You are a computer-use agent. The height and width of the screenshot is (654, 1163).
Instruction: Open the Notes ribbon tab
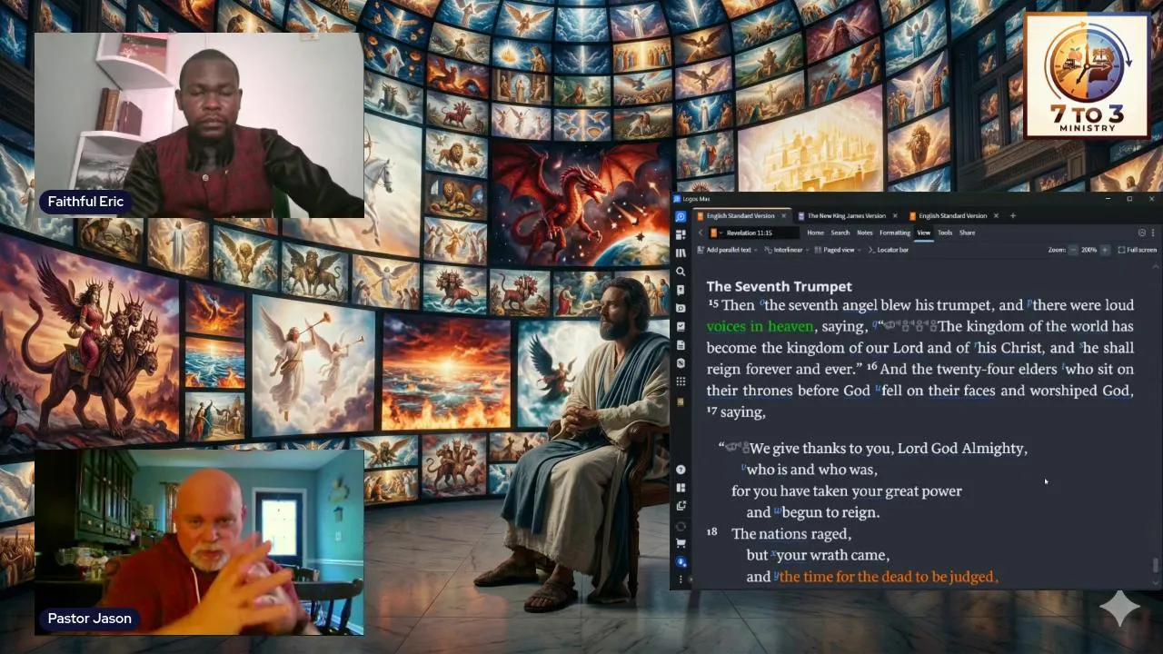(x=865, y=233)
